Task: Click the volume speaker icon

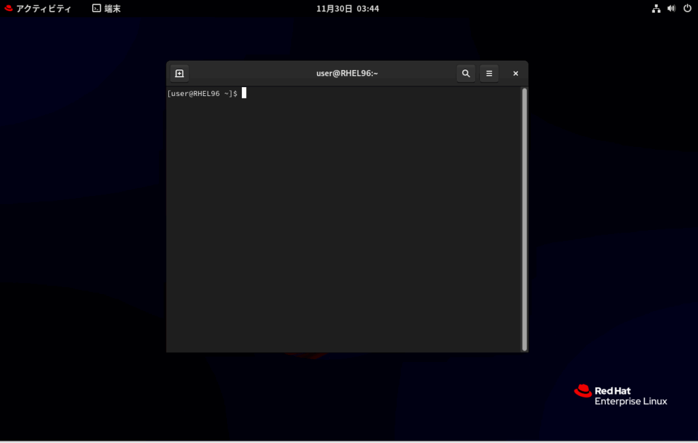Action: (x=671, y=9)
